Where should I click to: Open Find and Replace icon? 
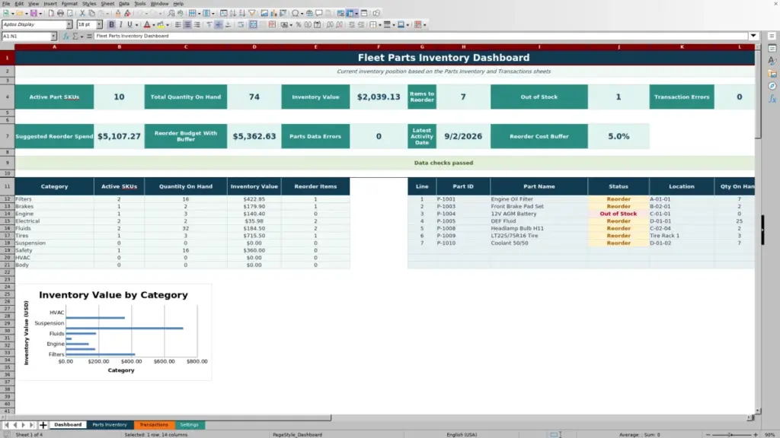[171, 13]
